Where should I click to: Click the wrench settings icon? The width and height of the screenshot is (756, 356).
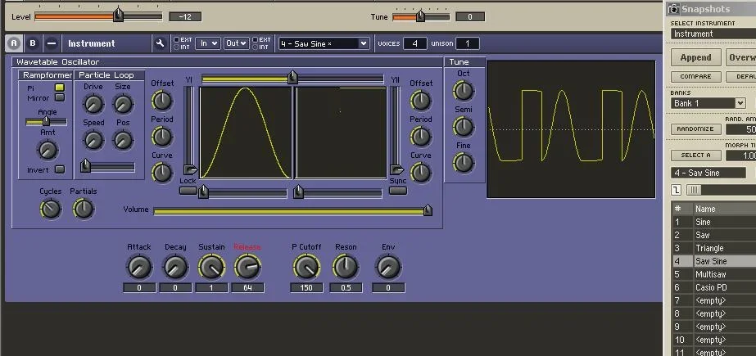click(x=161, y=43)
